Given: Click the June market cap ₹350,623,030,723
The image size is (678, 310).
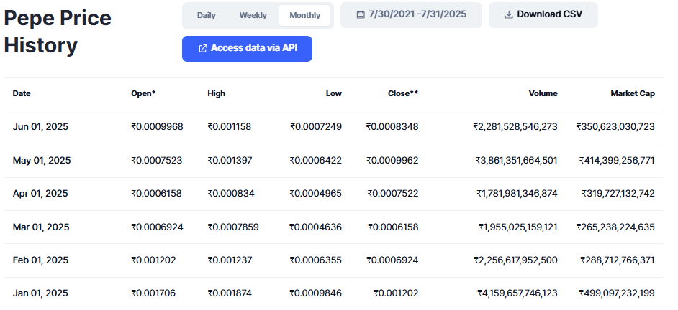Looking at the screenshot, I should [x=615, y=127].
